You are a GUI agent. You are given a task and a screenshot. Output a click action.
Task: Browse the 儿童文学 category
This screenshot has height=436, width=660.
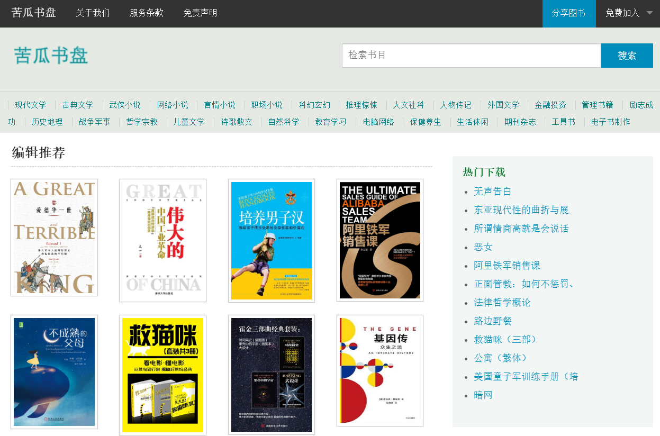(x=189, y=122)
